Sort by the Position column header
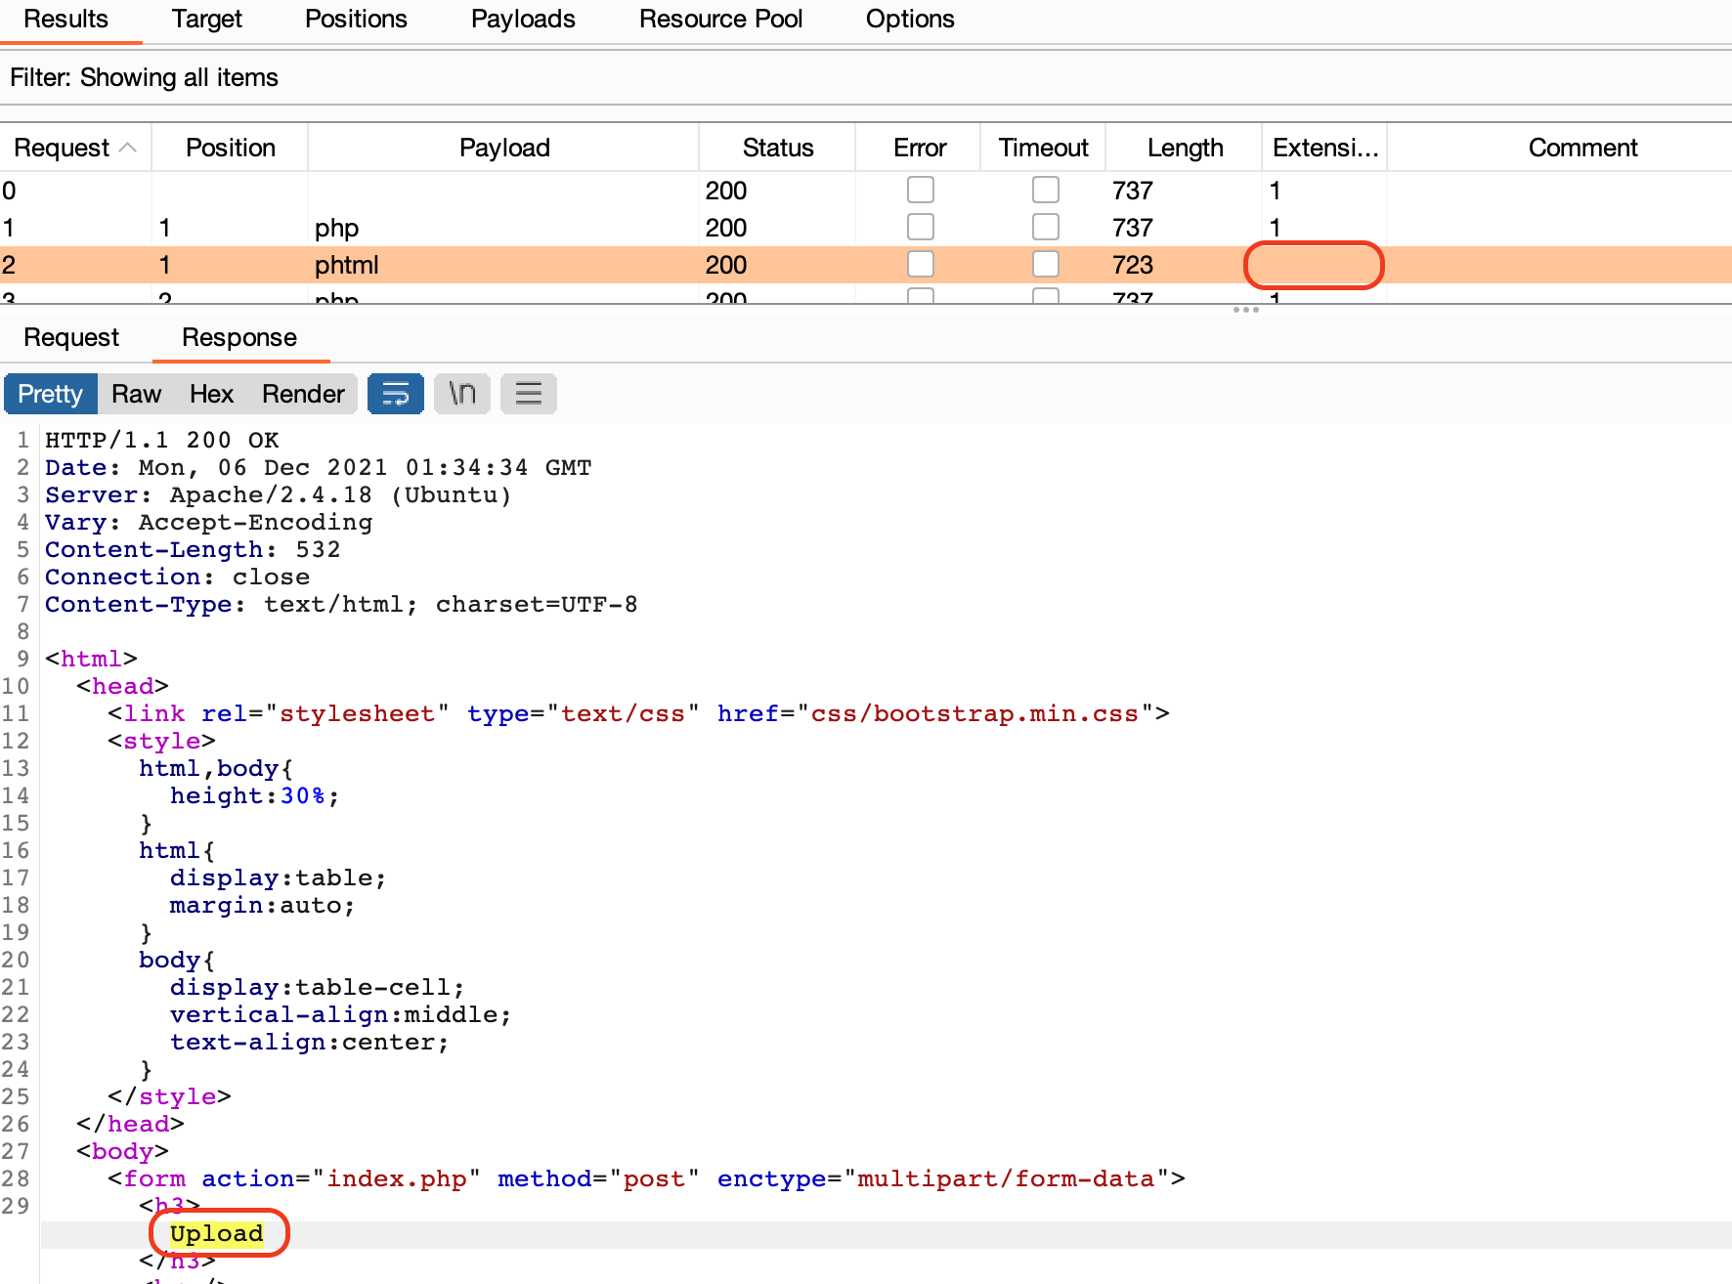Viewport: 1732px width, 1284px height. pos(231,148)
